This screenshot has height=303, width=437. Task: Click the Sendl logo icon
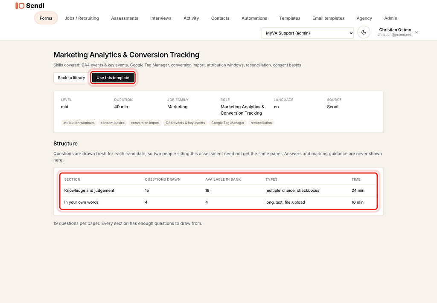20,6
